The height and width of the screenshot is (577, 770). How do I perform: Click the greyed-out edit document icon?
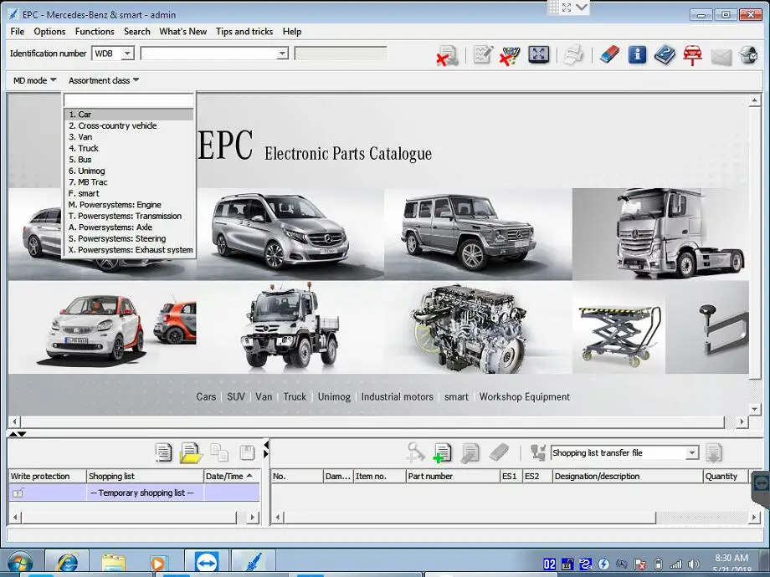470,453
